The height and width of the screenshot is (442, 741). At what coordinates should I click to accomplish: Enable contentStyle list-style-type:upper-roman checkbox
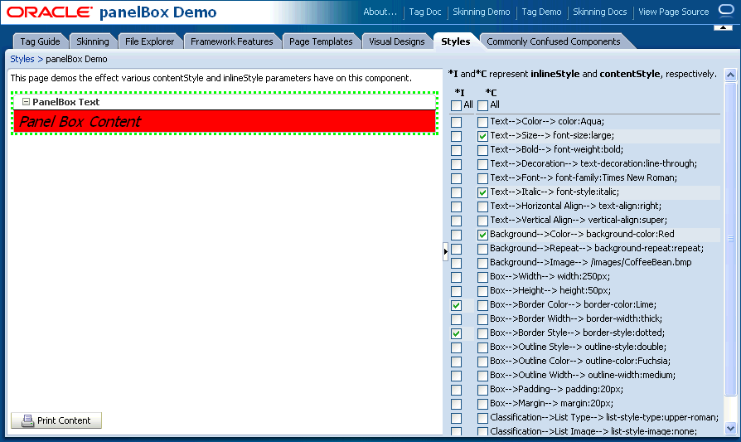point(482,418)
